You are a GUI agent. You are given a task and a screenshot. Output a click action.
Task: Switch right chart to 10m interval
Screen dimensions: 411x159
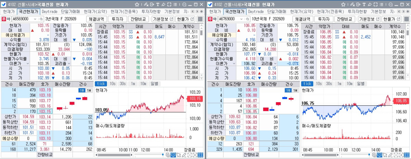point(349,83)
